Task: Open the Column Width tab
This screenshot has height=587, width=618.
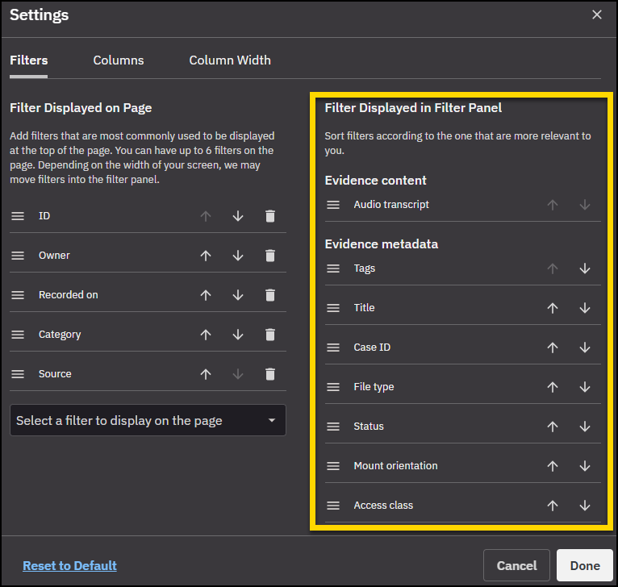Action: pyautogui.click(x=230, y=60)
